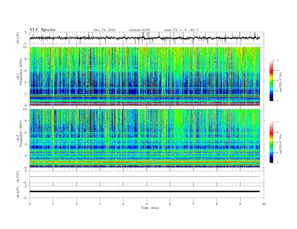The height and width of the screenshot is (229, 297).
Task: Click the lower color bar's log(PSD) label
Action: coord(280,144)
